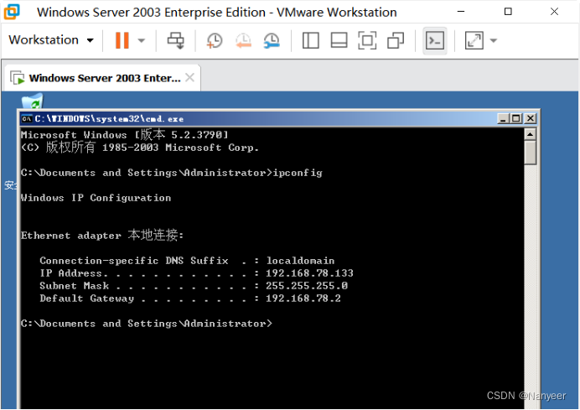This screenshot has height=410, width=580.
Task: Click the IP address 192.168.78.133
Action: (x=309, y=273)
